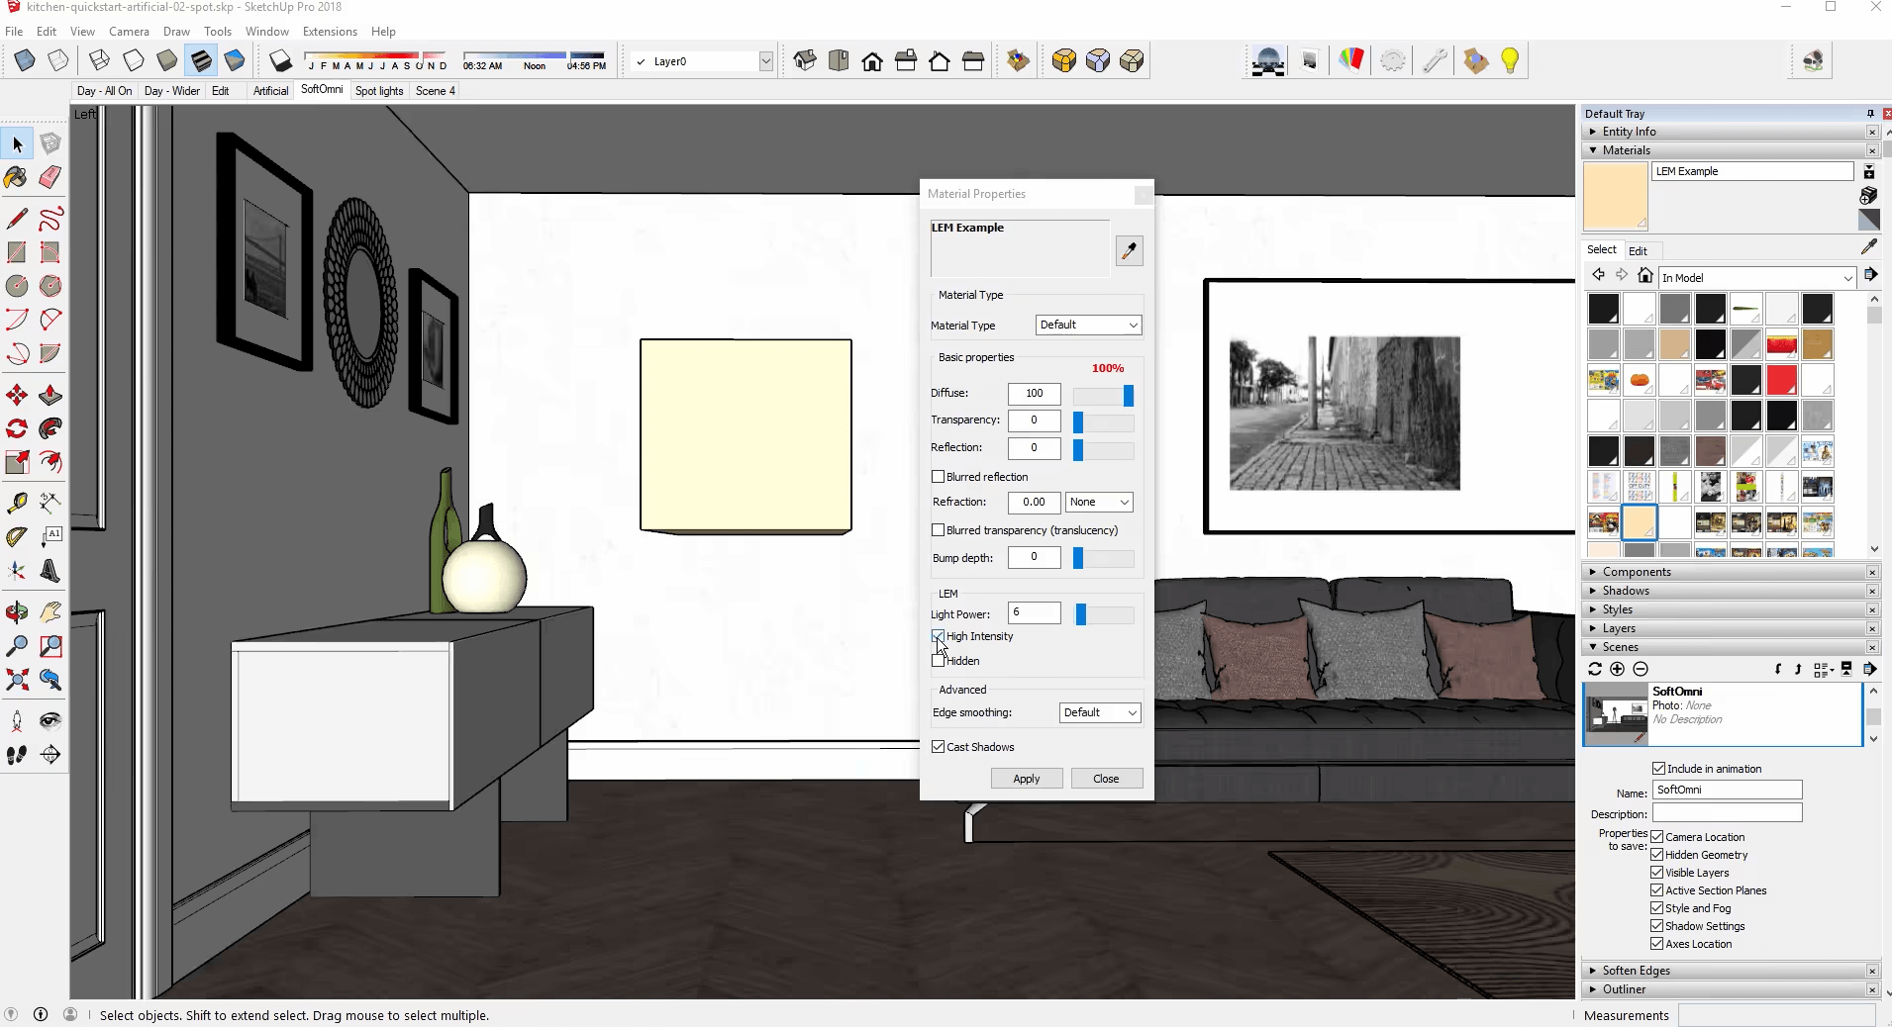Viewport: 1892px width, 1027px height.
Task: Open the Extensions menu
Action: pos(330,32)
